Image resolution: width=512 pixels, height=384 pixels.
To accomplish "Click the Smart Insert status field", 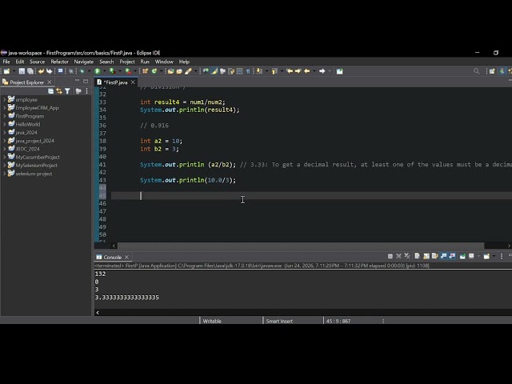I will [279, 321].
